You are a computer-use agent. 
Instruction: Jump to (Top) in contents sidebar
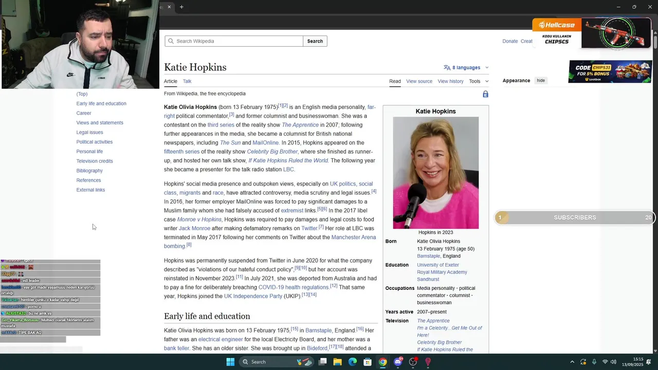82,94
